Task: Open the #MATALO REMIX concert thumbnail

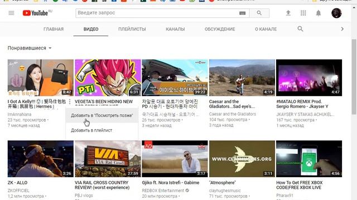Action: tap(309, 78)
